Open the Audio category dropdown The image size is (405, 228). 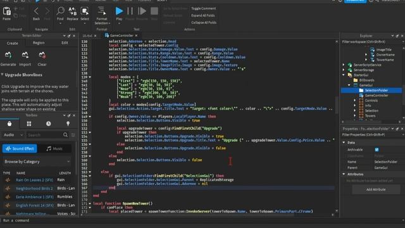click(13, 135)
